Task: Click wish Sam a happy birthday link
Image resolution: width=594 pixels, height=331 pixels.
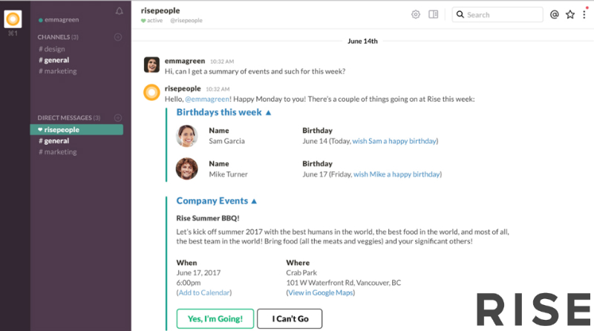Action: [x=394, y=141]
